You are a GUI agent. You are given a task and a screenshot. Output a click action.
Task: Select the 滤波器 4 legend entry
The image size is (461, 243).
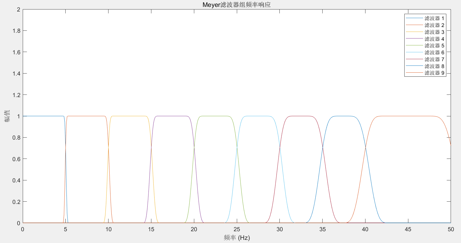[434, 39]
